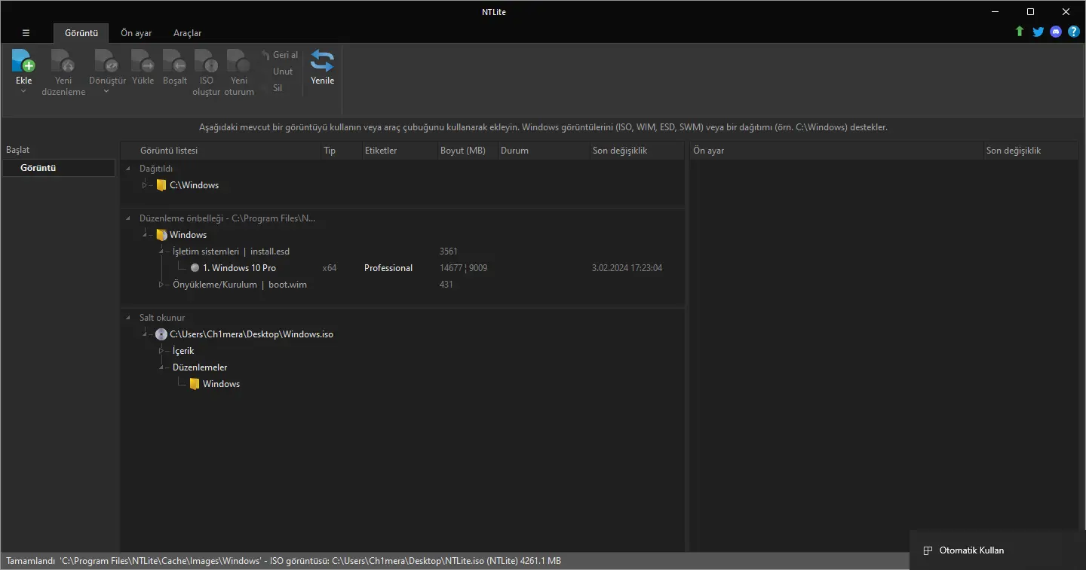Click the image list Son değişiklik header
Screen dimensions: 1086x570
point(637,151)
